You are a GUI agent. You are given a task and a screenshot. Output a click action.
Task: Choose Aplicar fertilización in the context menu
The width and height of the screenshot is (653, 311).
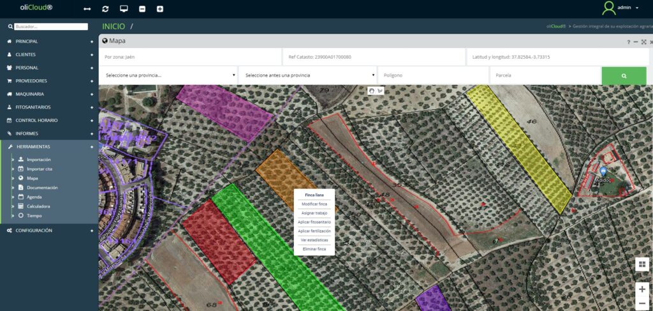314,231
